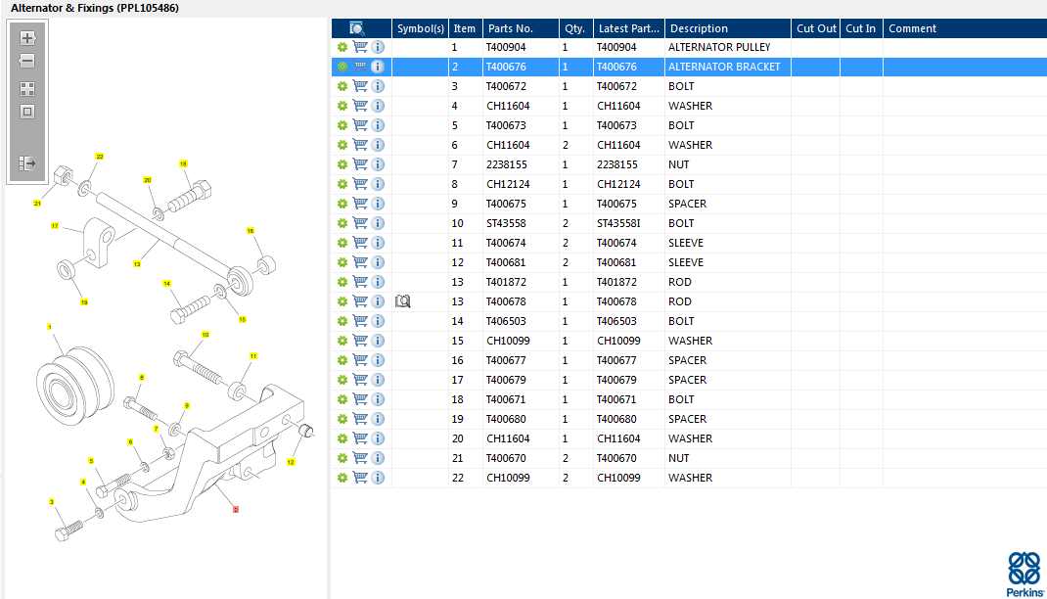Screen dimensions: 1047x599
Task: Open the info icon for item 4 WASHER
Action: point(378,106)
